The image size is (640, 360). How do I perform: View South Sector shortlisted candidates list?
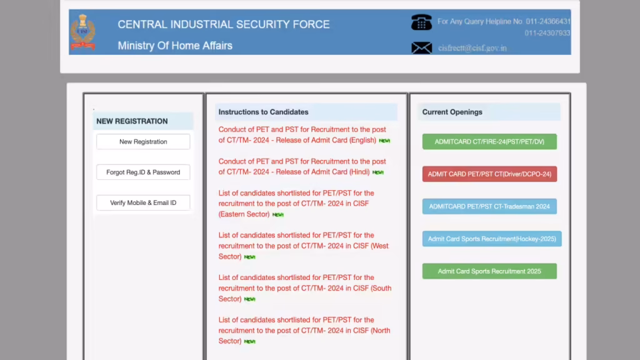tap(304, 288)
